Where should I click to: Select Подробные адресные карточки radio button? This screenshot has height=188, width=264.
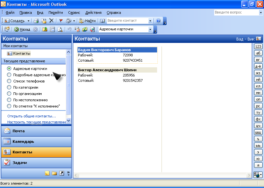point(9,75)
